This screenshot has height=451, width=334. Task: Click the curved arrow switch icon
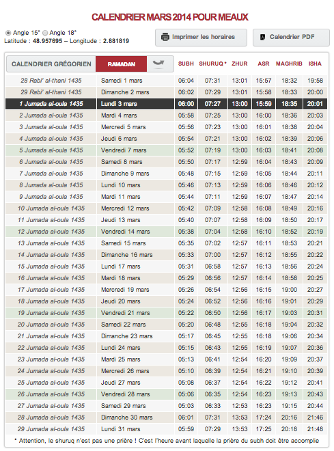point(158,64)
